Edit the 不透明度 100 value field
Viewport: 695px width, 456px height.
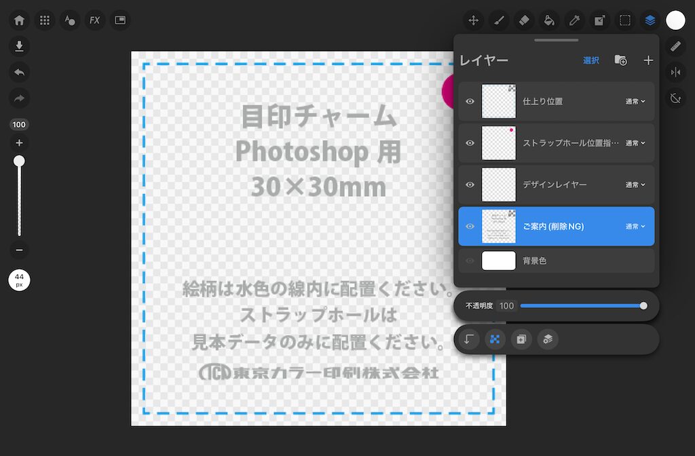tap(506, 306)
